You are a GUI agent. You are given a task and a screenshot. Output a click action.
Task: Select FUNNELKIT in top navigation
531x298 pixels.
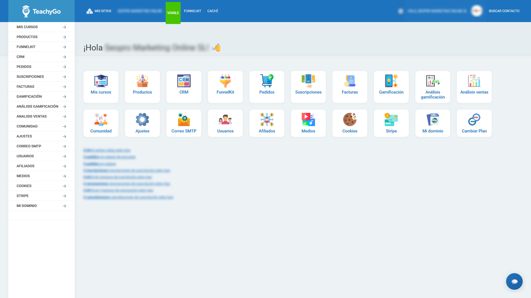pos(192,11)
